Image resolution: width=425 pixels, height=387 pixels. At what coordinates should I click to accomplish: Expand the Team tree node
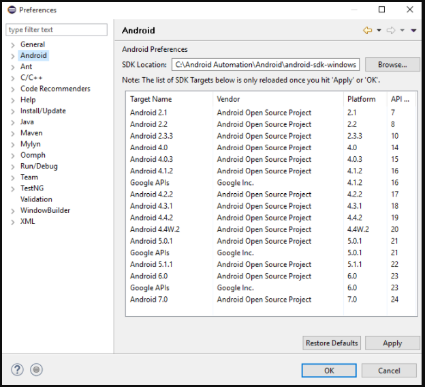pos(13,177)
